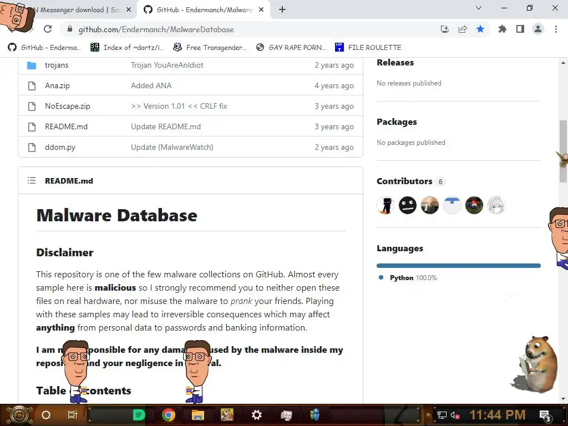Screen dimensions: 568x426
Task: Click the lock icon in address bar
Action: [70, 29]
